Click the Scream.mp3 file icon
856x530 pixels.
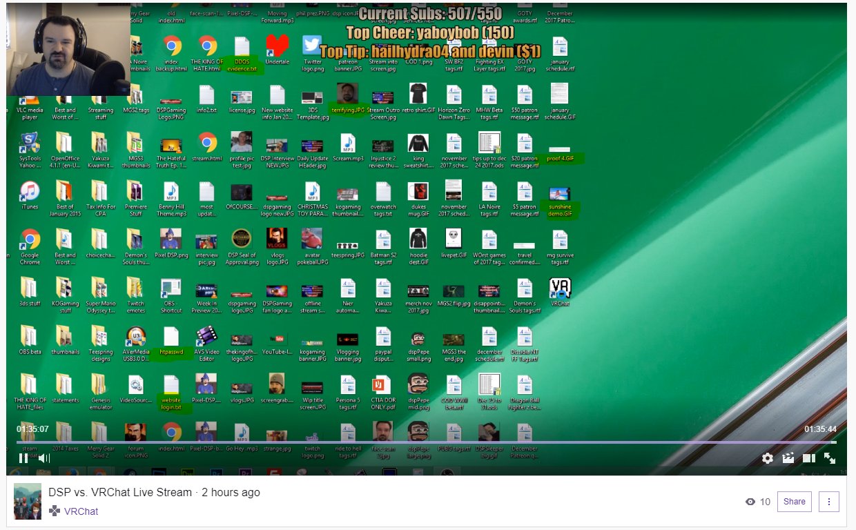tap(348, 143)
